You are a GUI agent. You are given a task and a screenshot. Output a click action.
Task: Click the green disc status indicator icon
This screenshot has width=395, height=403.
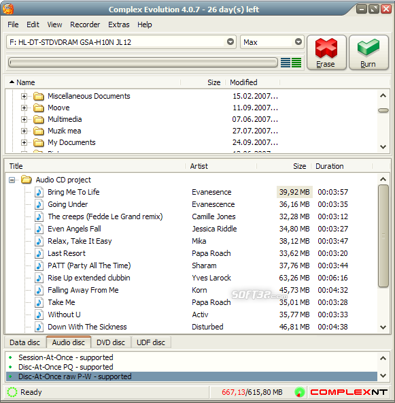click(x=300, y=392)
